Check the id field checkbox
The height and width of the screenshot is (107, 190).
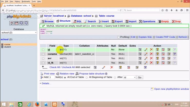[43, 50]
